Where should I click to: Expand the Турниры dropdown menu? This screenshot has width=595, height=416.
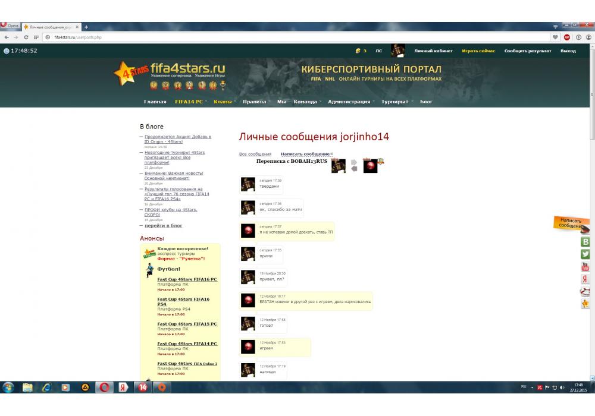[394, 102]
